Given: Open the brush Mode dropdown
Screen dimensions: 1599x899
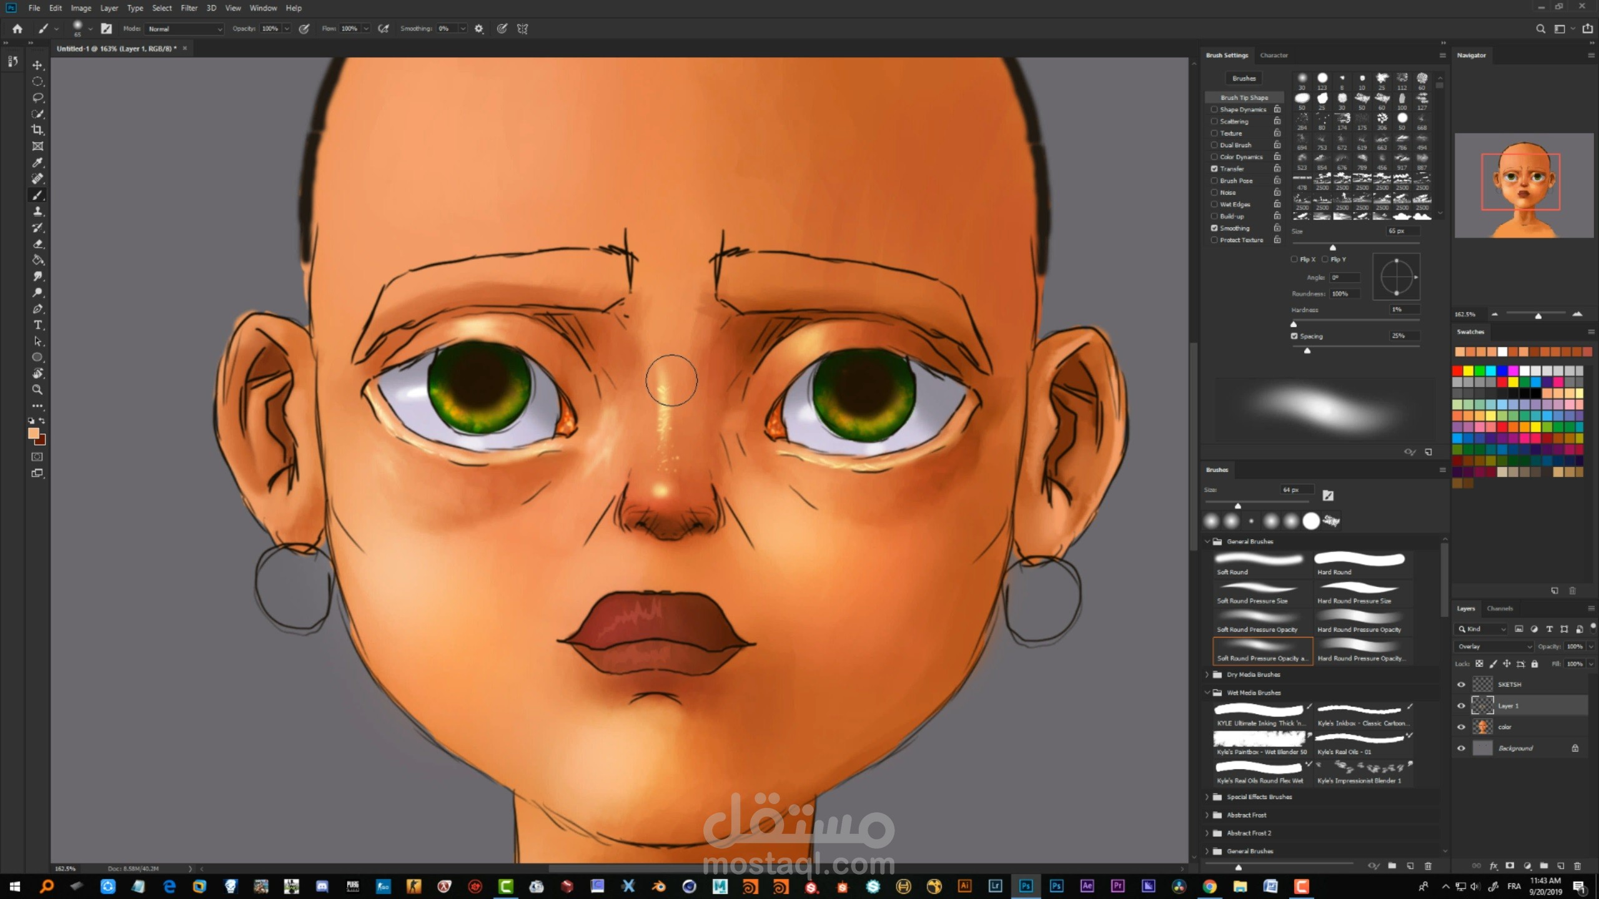Looking at the screenshot, I should pos(184,29).
